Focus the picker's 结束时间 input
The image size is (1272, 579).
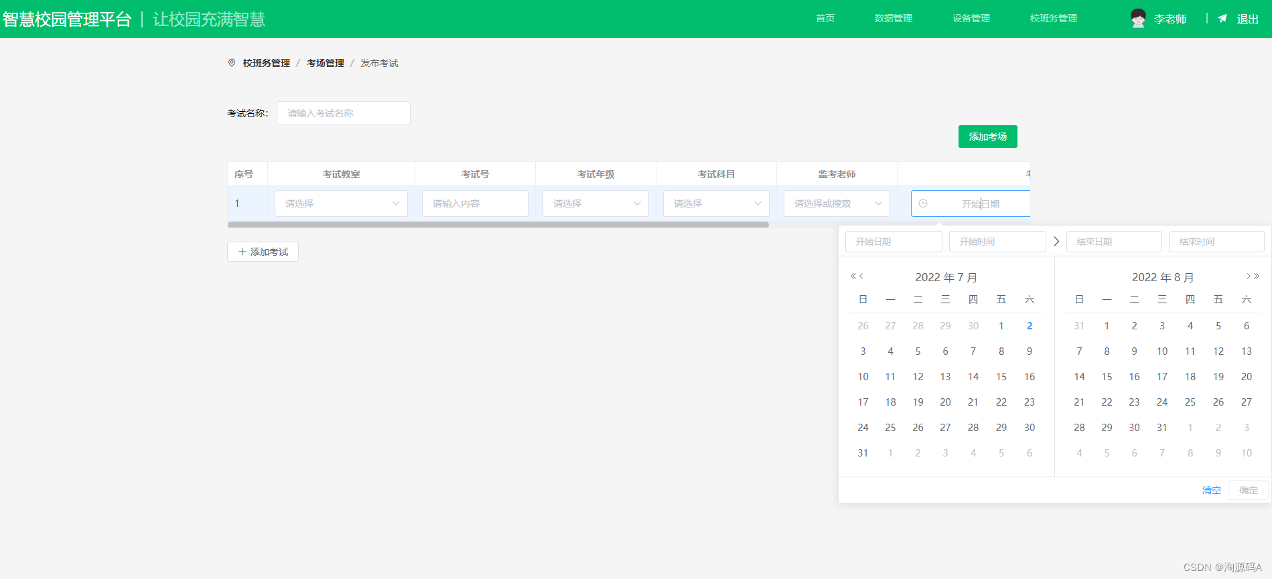coord(1216,242)
